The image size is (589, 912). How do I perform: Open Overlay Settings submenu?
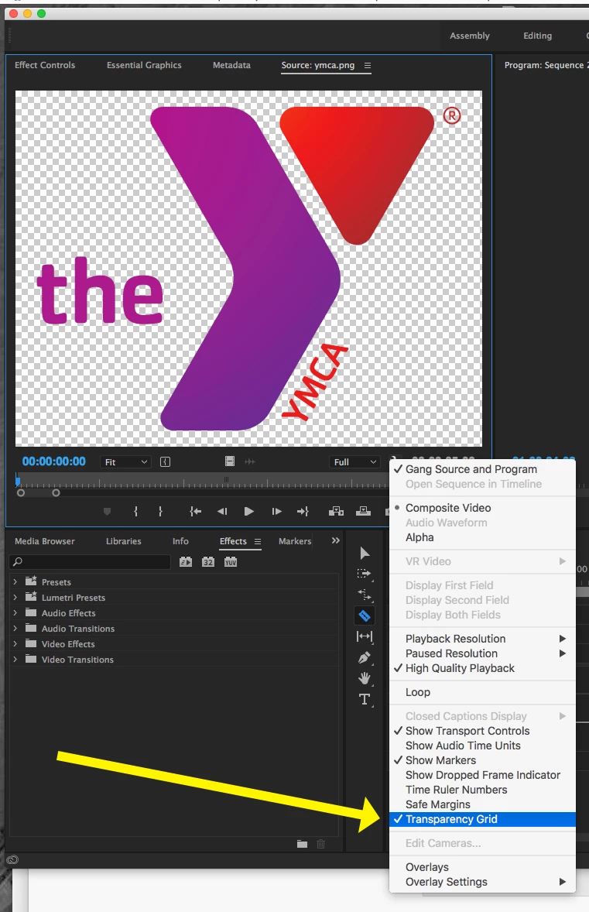coord(483,882)
